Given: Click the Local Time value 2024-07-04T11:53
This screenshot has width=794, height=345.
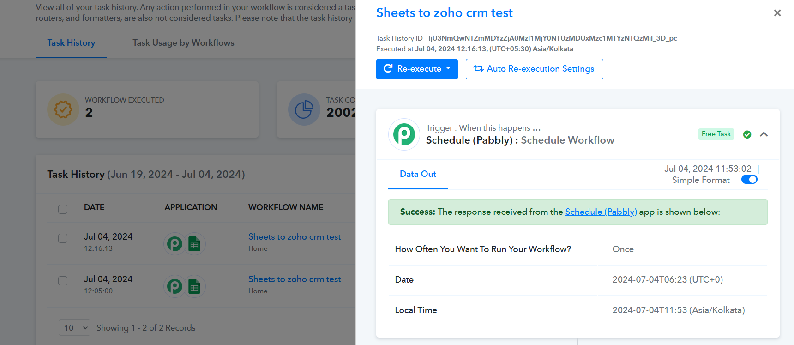Looking at the screenshot, I should [679, 310].
